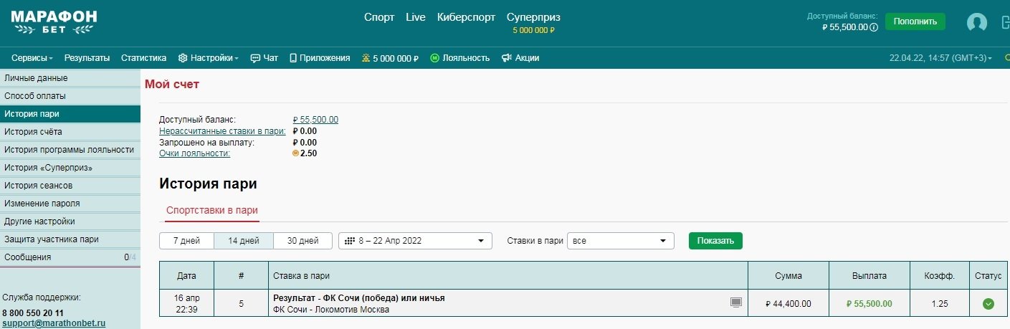This screenshot has width=1010, height=329.
Task: Click the balance info icon
Action: click(x=874, y=27)
